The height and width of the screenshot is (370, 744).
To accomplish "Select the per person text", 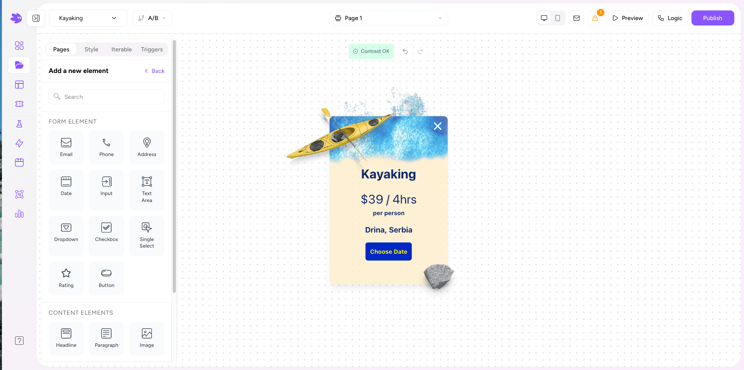I will pos(388,213).
